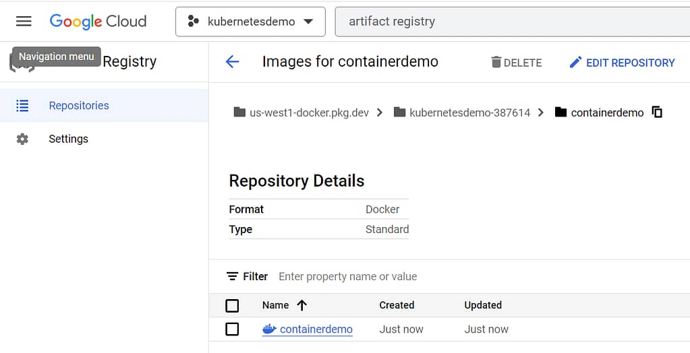The height and width of the screenshot is (353, 690).
Task: Select us-west1-docker.pkg.dev breadcrumb
Action: tap(310, 113)
